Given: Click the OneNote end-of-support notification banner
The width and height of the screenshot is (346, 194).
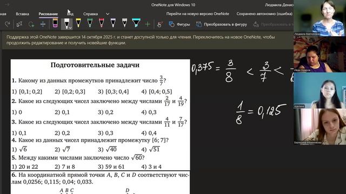Looking at the screenshot, I should pyautogui.click(x=148, y=40).
